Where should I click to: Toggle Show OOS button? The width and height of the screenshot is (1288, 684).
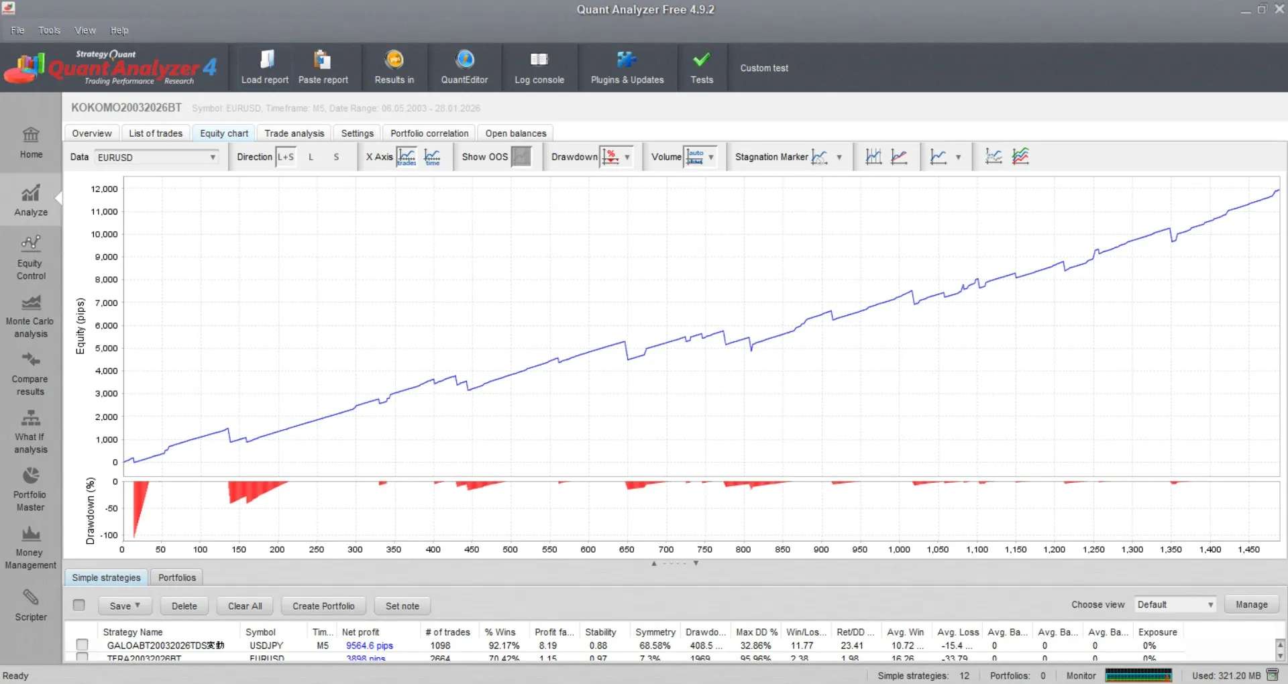521,157
